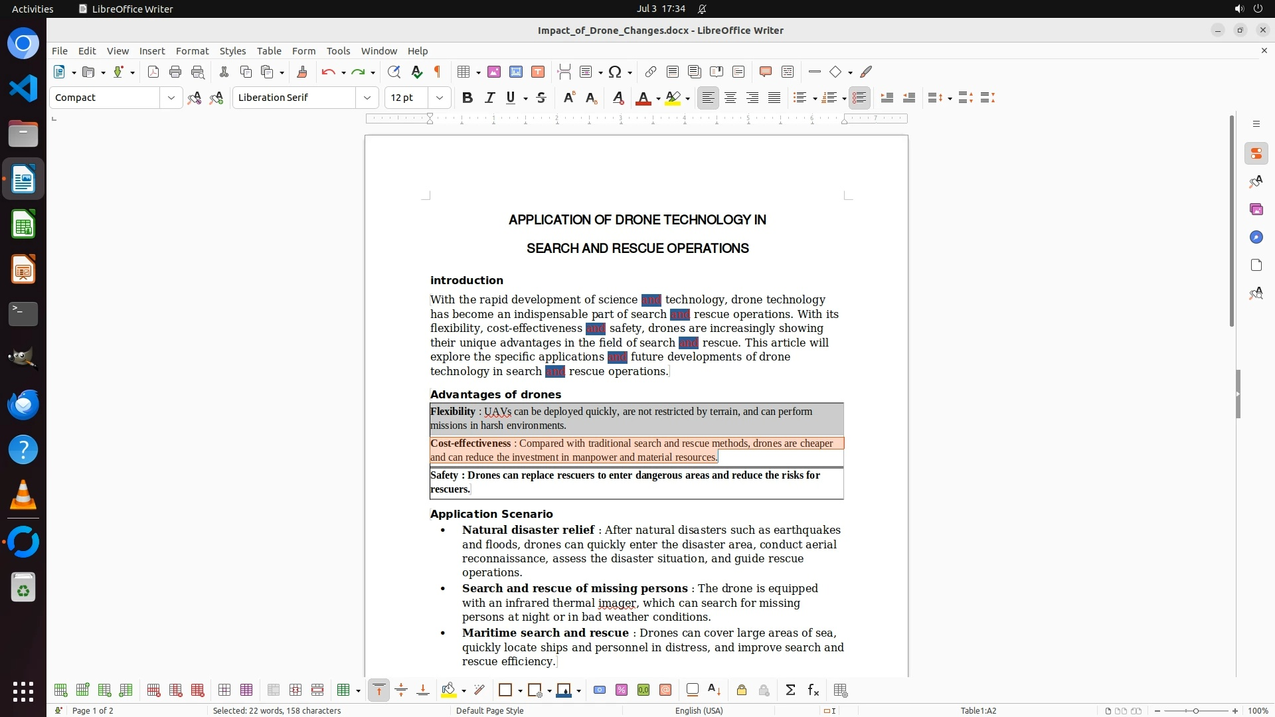1275x717 pixels.
Task: Toggle Italic formatting
Action: [x=489, y=98]
